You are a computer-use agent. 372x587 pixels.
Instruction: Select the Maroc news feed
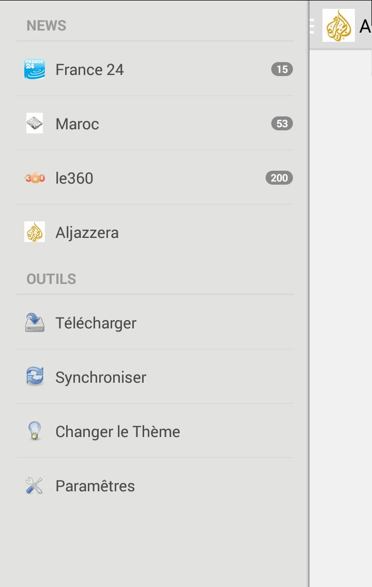(x=77, y=124)
